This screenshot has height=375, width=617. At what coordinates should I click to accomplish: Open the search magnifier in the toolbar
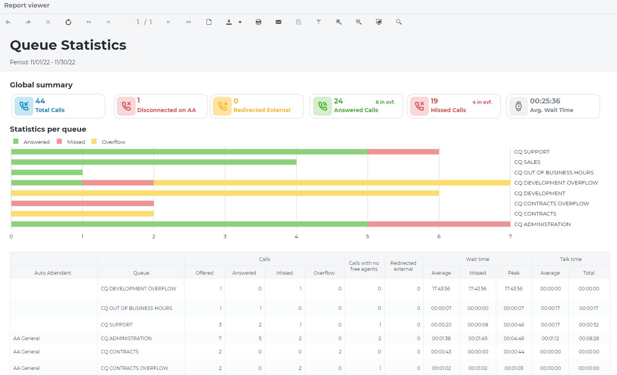point(399,22)
